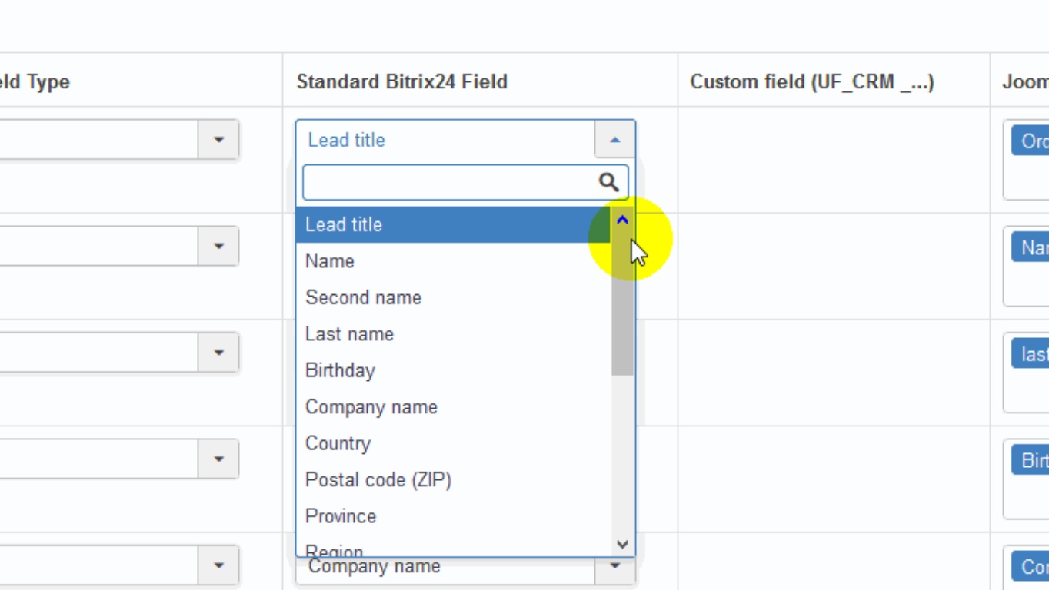Select 'Birthday' in the field list
This screenshot has height=590, width=1049.
(x=340, y=370)
